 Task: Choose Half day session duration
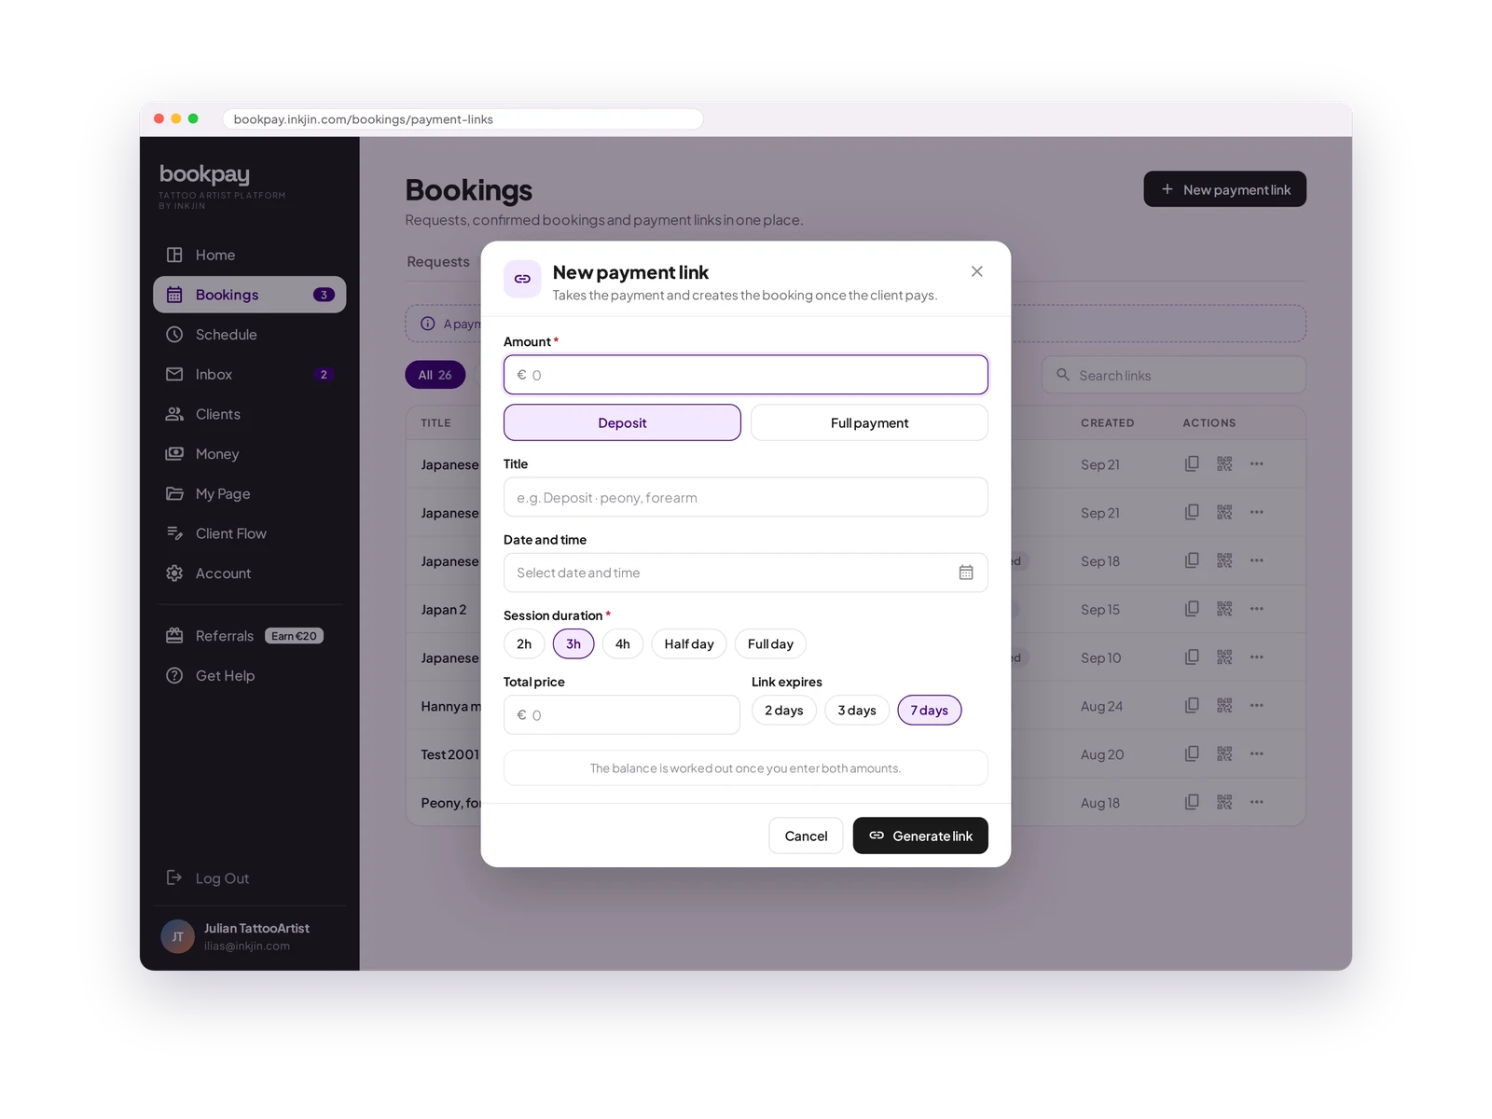689,643
